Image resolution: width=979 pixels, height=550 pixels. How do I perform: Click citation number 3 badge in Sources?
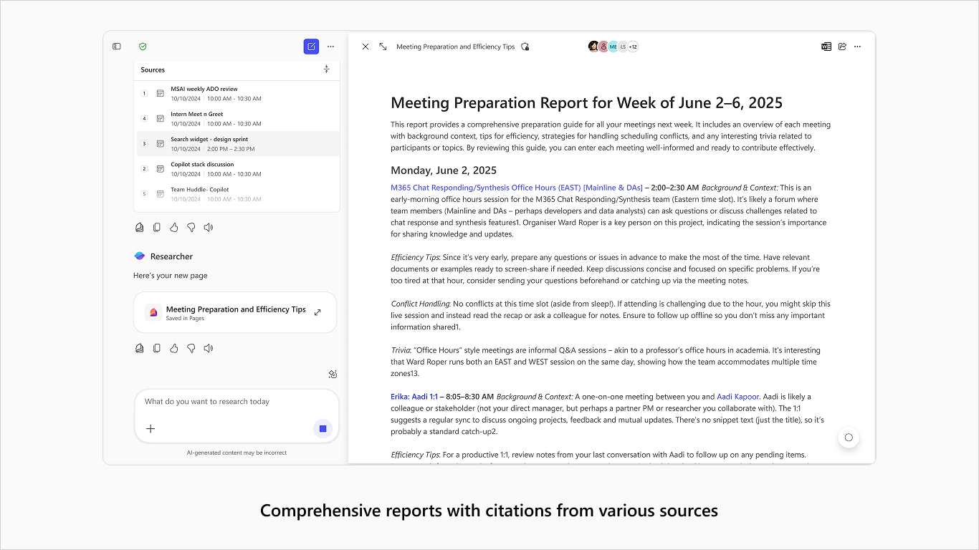pyautogui.click(x=144, y=144)
